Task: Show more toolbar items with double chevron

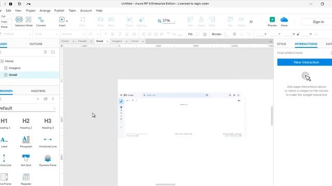Action: [x=251, y=22]
